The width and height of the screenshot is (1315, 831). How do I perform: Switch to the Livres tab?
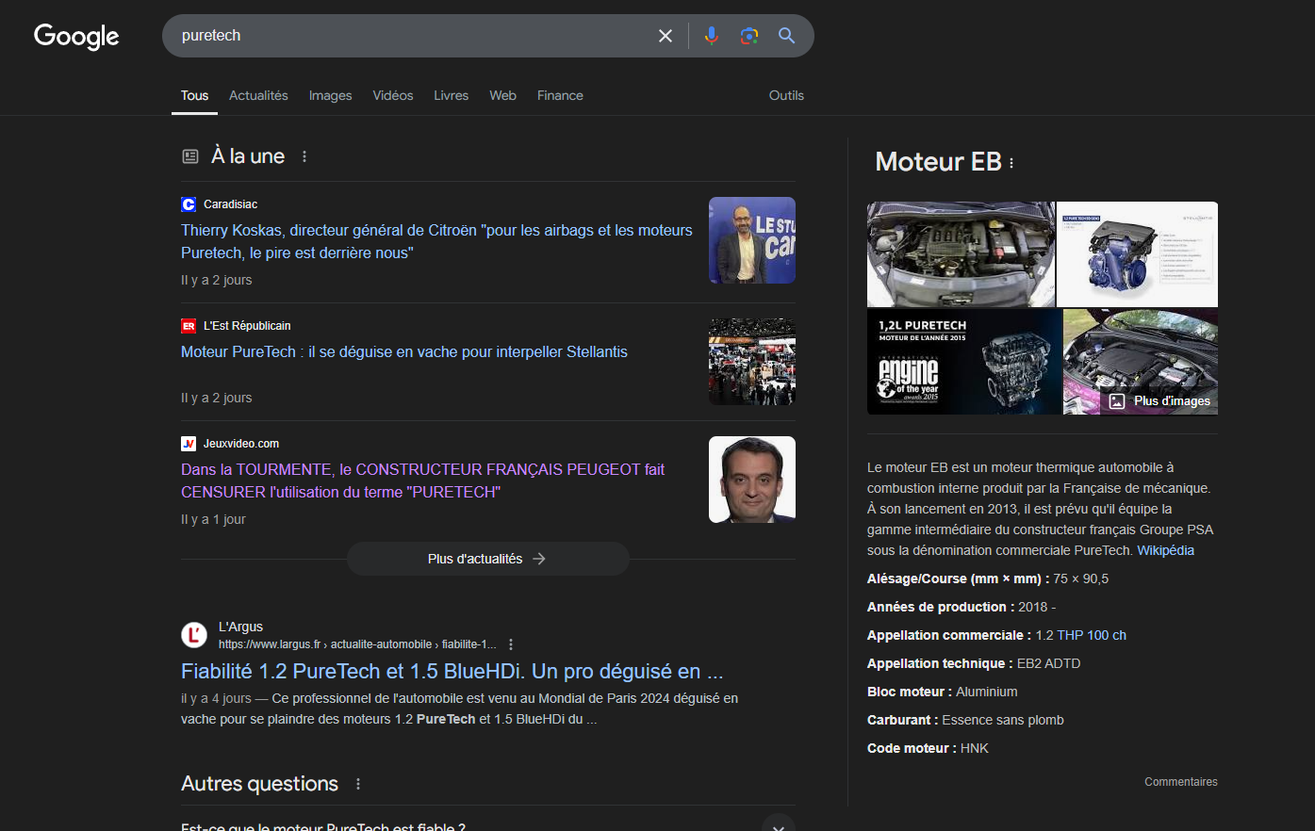pos(451,95)
